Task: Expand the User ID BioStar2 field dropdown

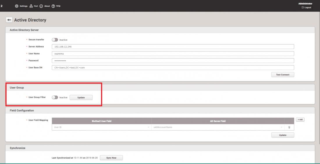Action: (x=102, y=127)
